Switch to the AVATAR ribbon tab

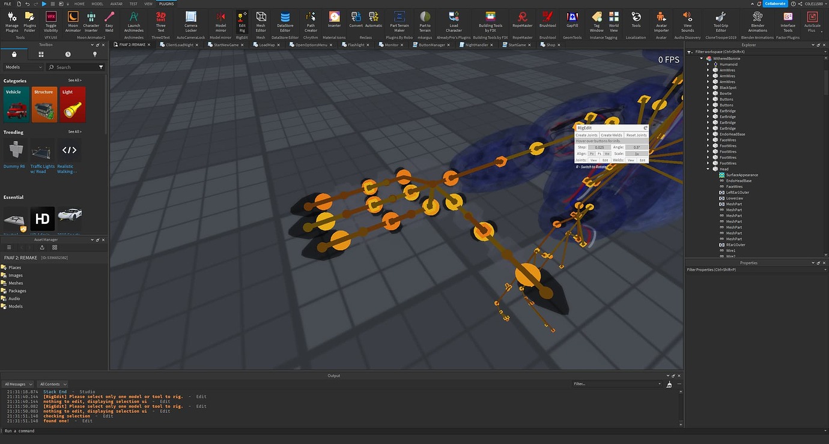click(115, 4)
